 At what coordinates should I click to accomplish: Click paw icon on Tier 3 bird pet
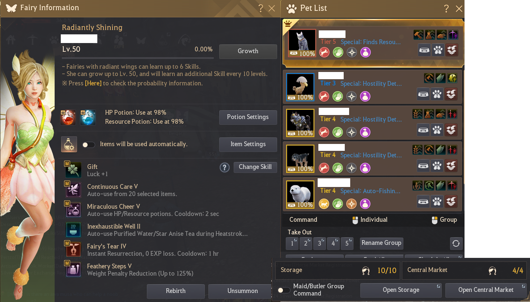pyautogui.click(x=437, y=94)
